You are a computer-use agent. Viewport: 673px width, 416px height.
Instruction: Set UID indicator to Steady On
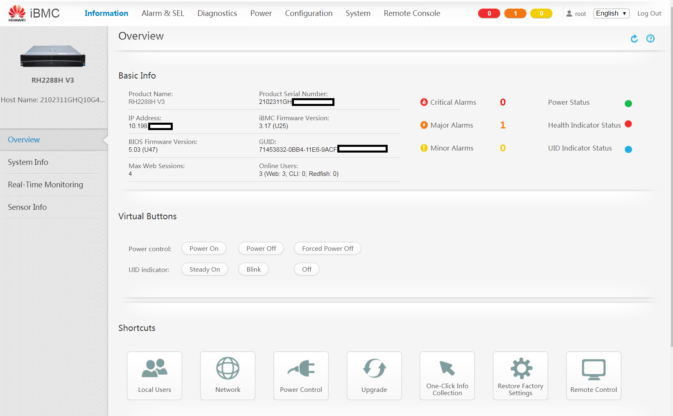[x=205, y=269]
